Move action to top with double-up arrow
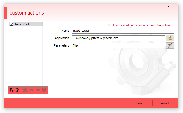Image resolution: width=183 pixels, height=113 pixels. click(25, 90)
